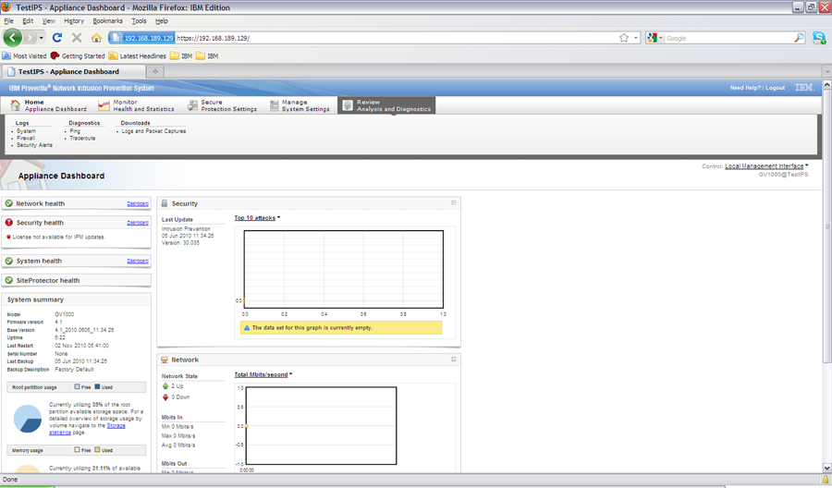This screenshot has height=488, width=832.
Task: Click the browser Back button
Action: tap(13, 38)
